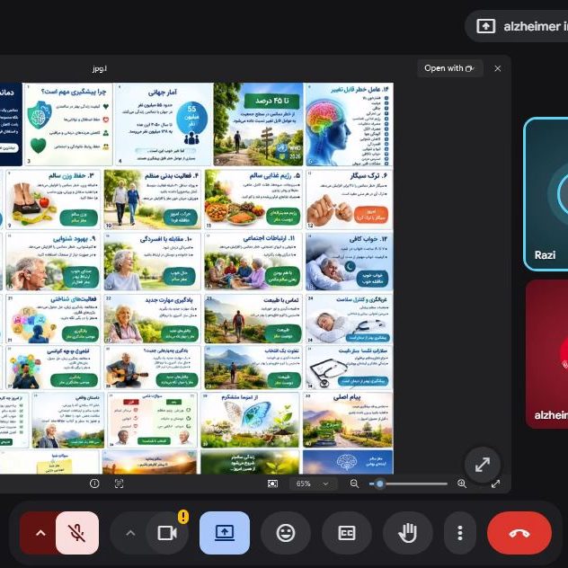The image size is (568, 568).
Task: Raise your hand
Action: point(407,533)
